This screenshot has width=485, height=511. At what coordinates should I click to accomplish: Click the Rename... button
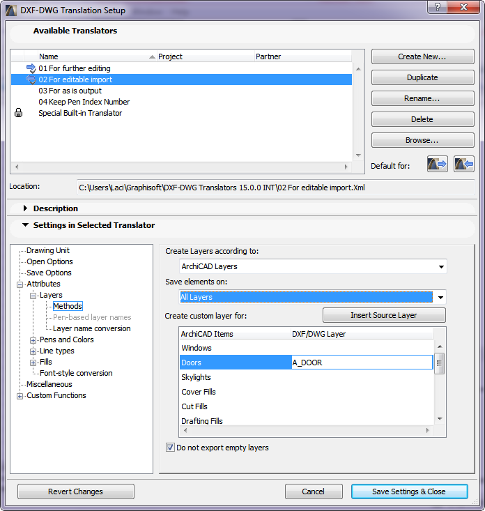click(422, 98)
